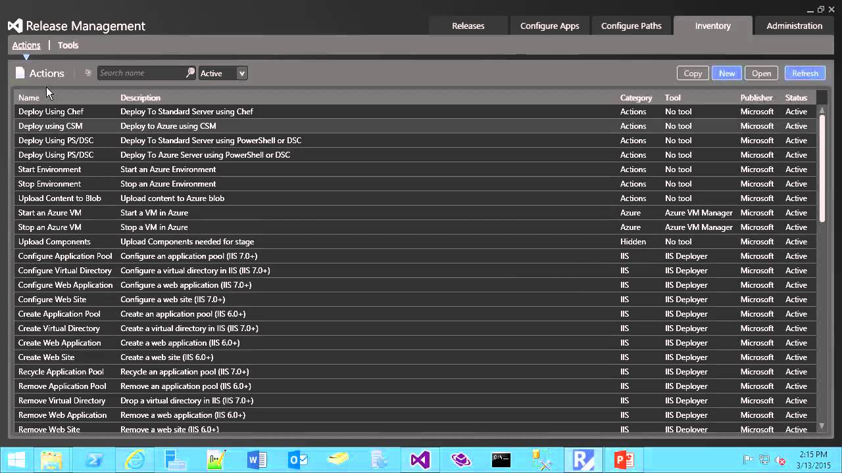This screenshot has height=473, width=842.
Task: Open the Windows Start button
Action: tap(16, 460)
